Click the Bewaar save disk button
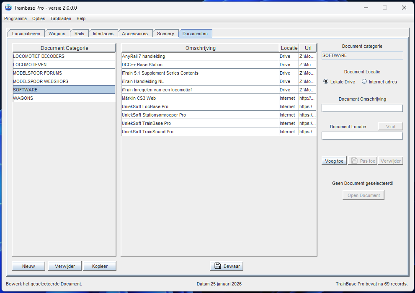The height and width of the screenshot is (293, 415). pyautogui.click(x=227, y=266)
